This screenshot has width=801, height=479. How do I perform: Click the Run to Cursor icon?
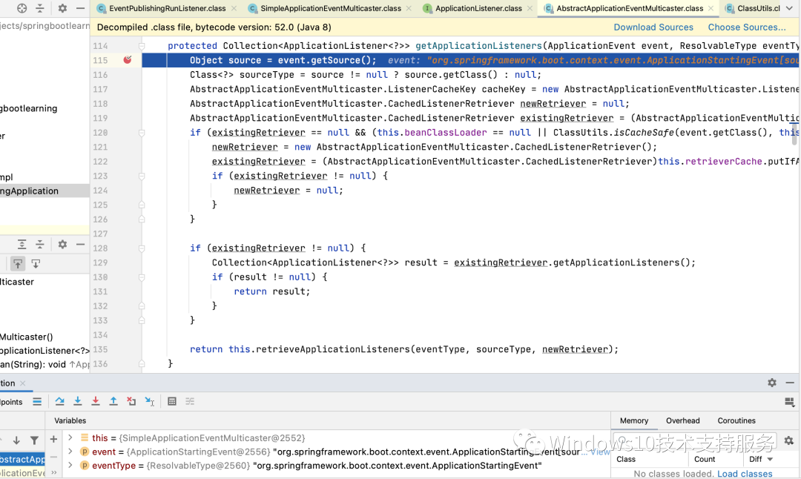coord(149,401)
